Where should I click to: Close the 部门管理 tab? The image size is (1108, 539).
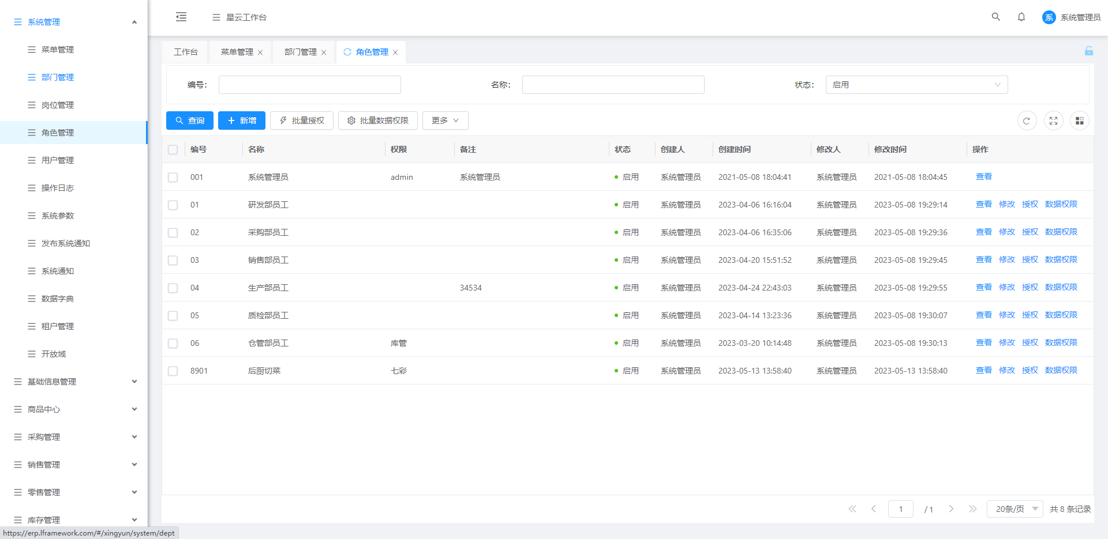coord(324,52)
